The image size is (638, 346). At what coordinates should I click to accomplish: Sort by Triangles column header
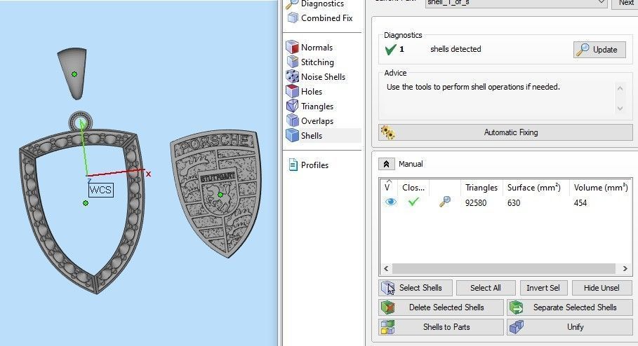click(481, 188)
